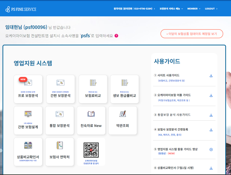
Task: Click the 상품비교확인서 label
Action: 28,157
